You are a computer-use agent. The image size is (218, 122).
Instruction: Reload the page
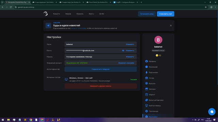point(11,7)
